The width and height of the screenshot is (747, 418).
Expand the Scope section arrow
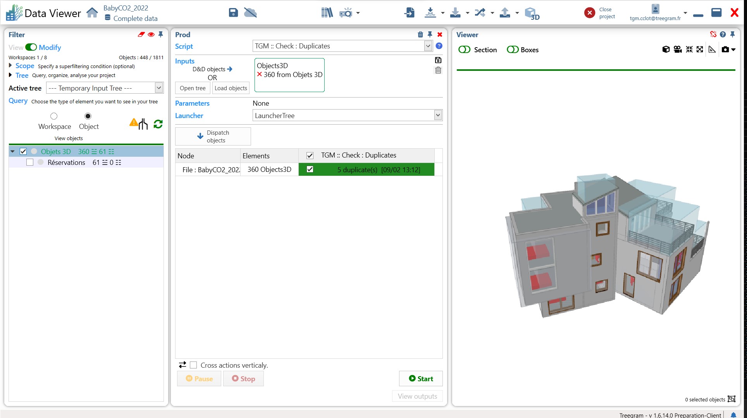point(10,66)
